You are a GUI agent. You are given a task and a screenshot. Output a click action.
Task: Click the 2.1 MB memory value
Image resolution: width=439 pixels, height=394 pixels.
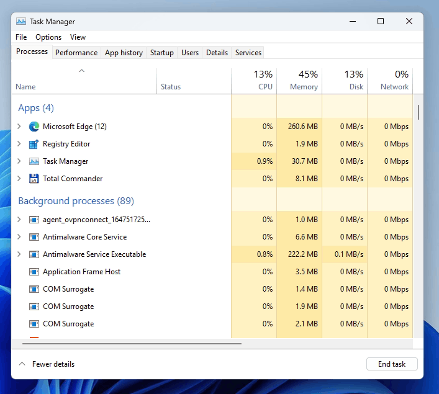click(307, 324)
